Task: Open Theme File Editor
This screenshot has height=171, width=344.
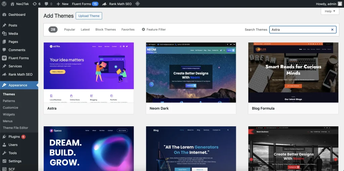Action: coord(15,128)
